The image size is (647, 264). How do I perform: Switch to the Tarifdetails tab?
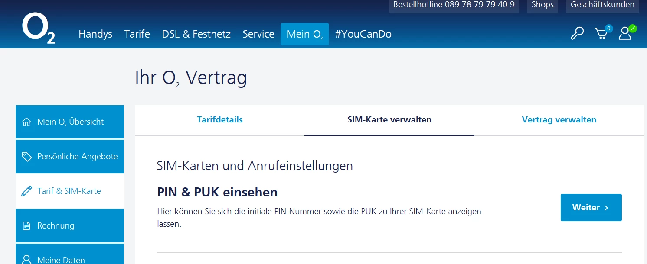[x=219, y=120]
